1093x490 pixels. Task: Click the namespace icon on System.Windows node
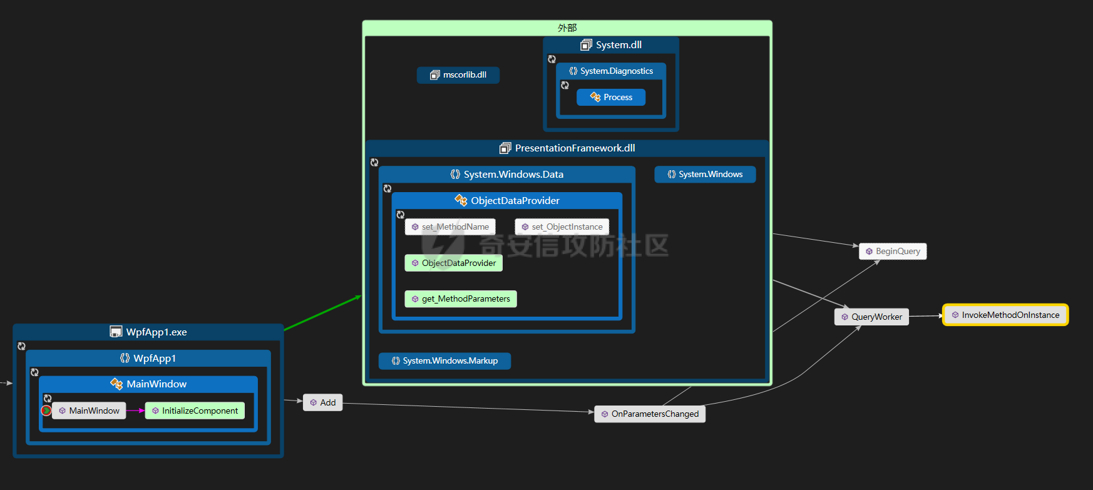[x=671, y=175]
